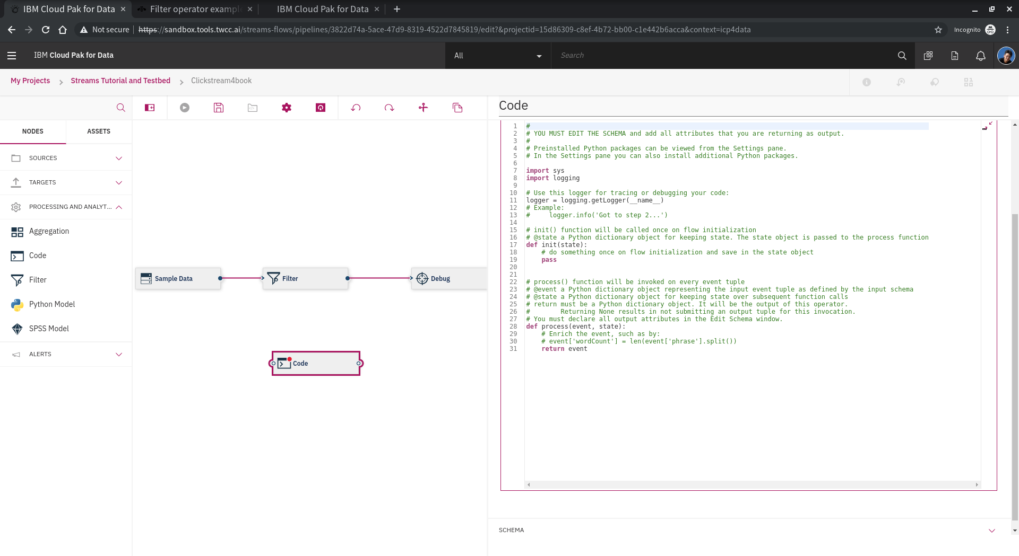Click the global search magnifier button
The image size is (1019, 556).
coord(902,56)
